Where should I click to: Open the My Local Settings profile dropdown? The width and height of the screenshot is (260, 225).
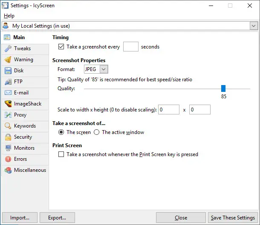254,26
